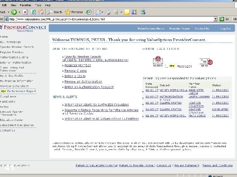The width and height of the screenshot is (237, 177).
Task: Open the Search toolbar button
Action: coord(55,12)
